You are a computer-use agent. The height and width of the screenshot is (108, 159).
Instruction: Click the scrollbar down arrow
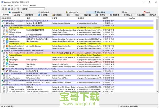pos(157,92)
